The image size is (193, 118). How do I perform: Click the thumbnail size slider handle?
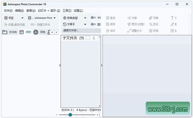tap(70, 115)
